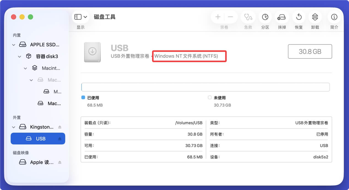Open the 分区 (Partition) tool

coord(265,17)
